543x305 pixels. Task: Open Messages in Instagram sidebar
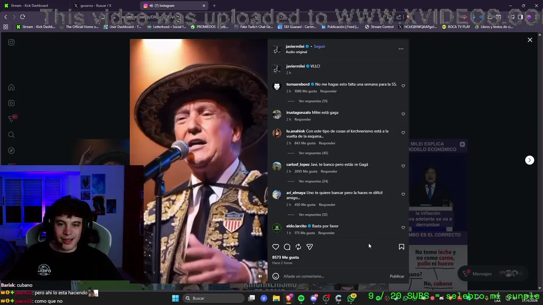pos(11,119)
